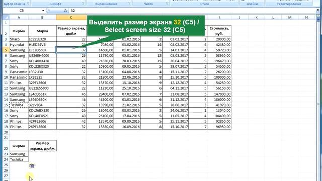The image size is (322, 181).
Task: Click the Toshiba cell in row 24
Action: coord(19,159)
